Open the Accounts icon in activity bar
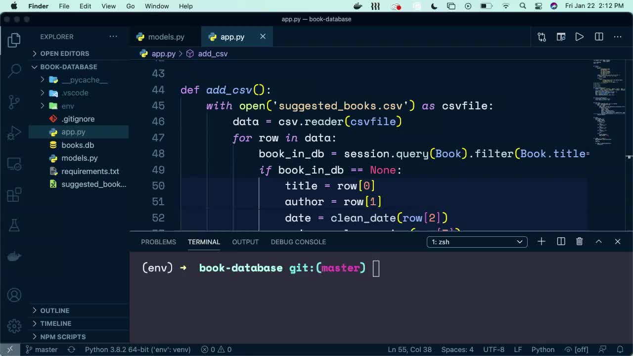633x356 pixels. tap(14, 295)
